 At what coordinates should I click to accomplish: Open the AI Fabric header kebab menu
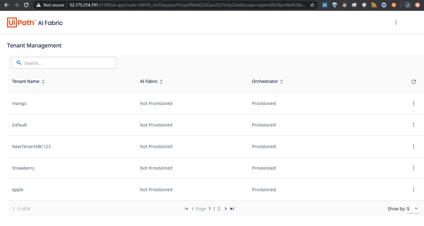tap(396, 22)
